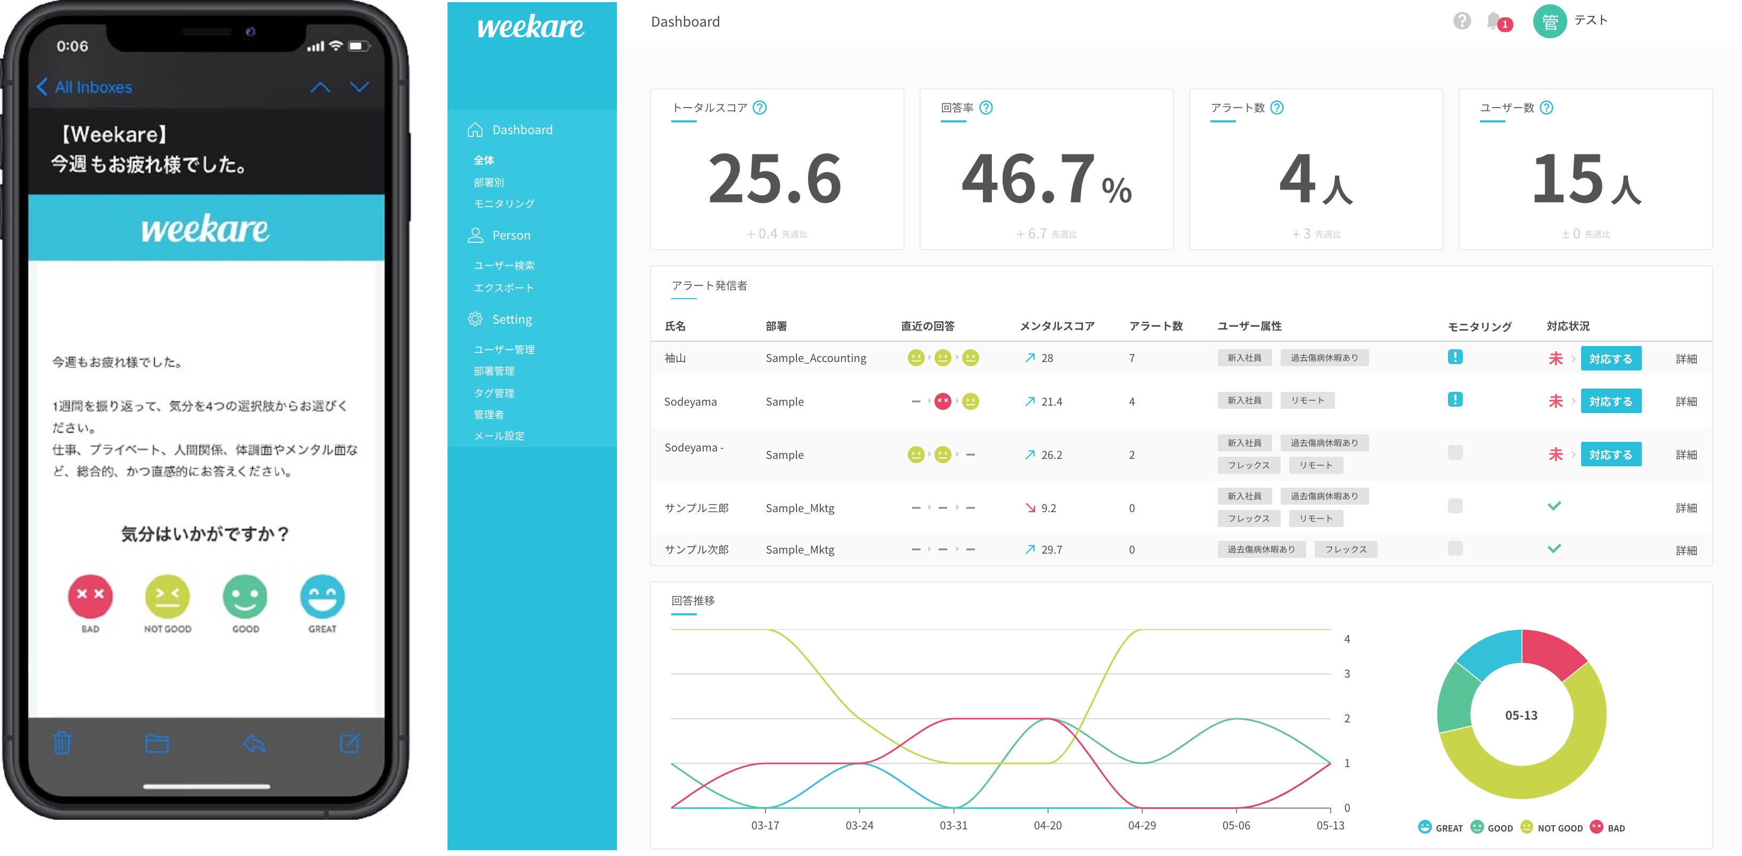
Task: Tap the trash icon in phone toolbar
Action: 62,743
